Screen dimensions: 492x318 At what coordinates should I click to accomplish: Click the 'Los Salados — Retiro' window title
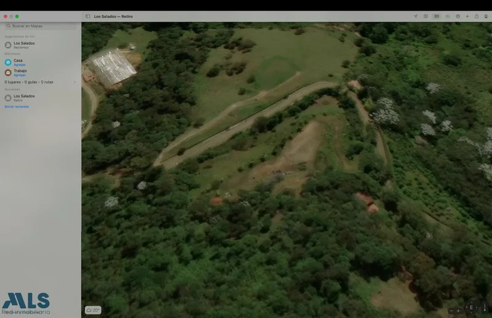(113, 17)
